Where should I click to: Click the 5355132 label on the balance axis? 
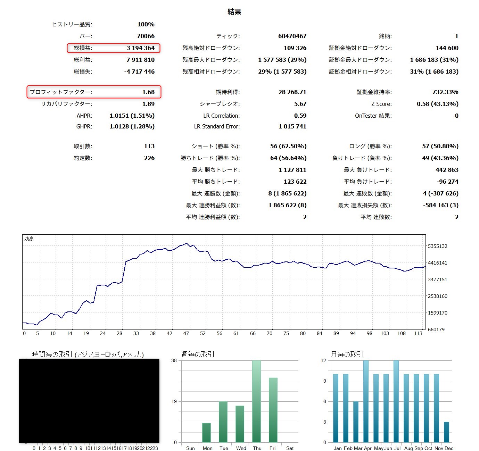437,246
